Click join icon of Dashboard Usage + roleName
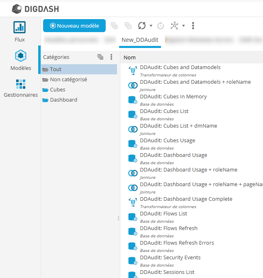The width and height of the screenshot is (263, 278). click(133, 173)
